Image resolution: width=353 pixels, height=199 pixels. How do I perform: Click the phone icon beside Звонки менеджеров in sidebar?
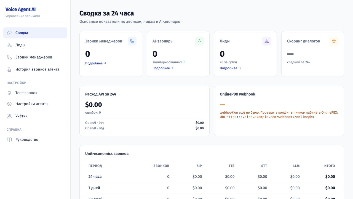tap(9, 57)
